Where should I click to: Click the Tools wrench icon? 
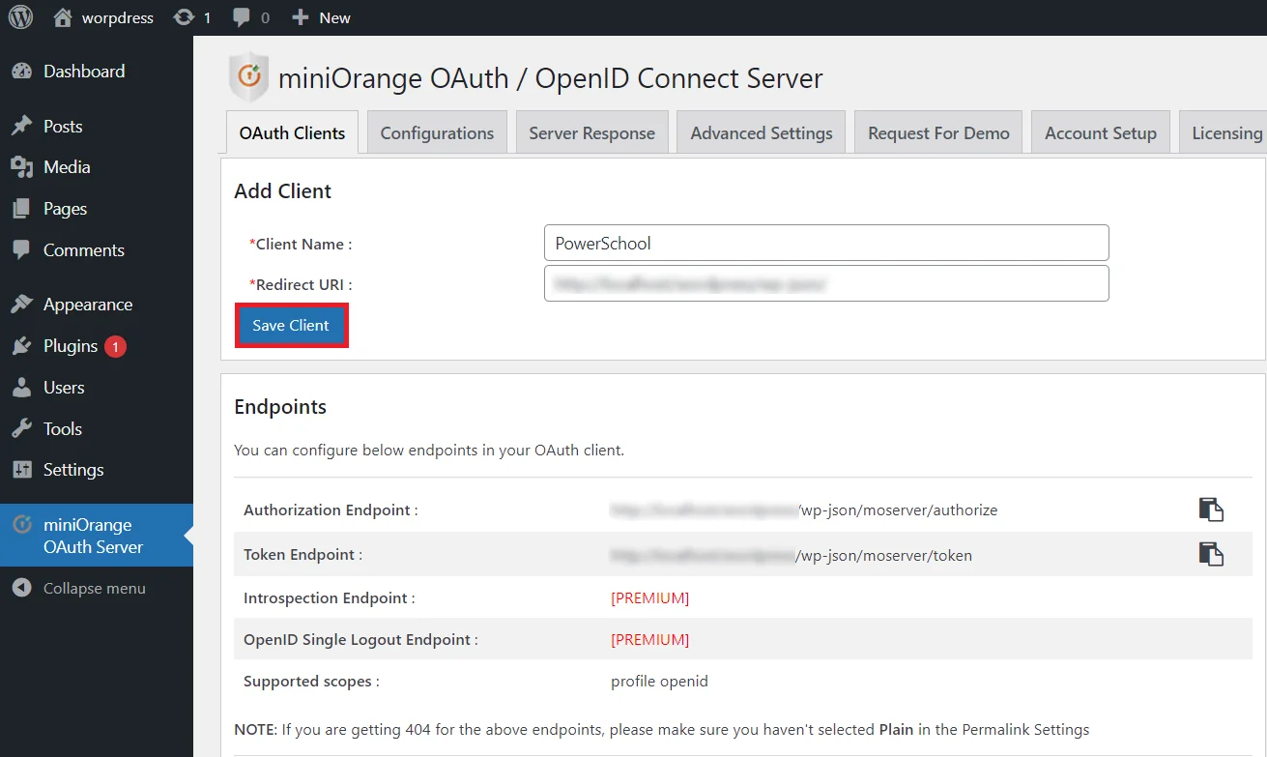coord(22,429)
